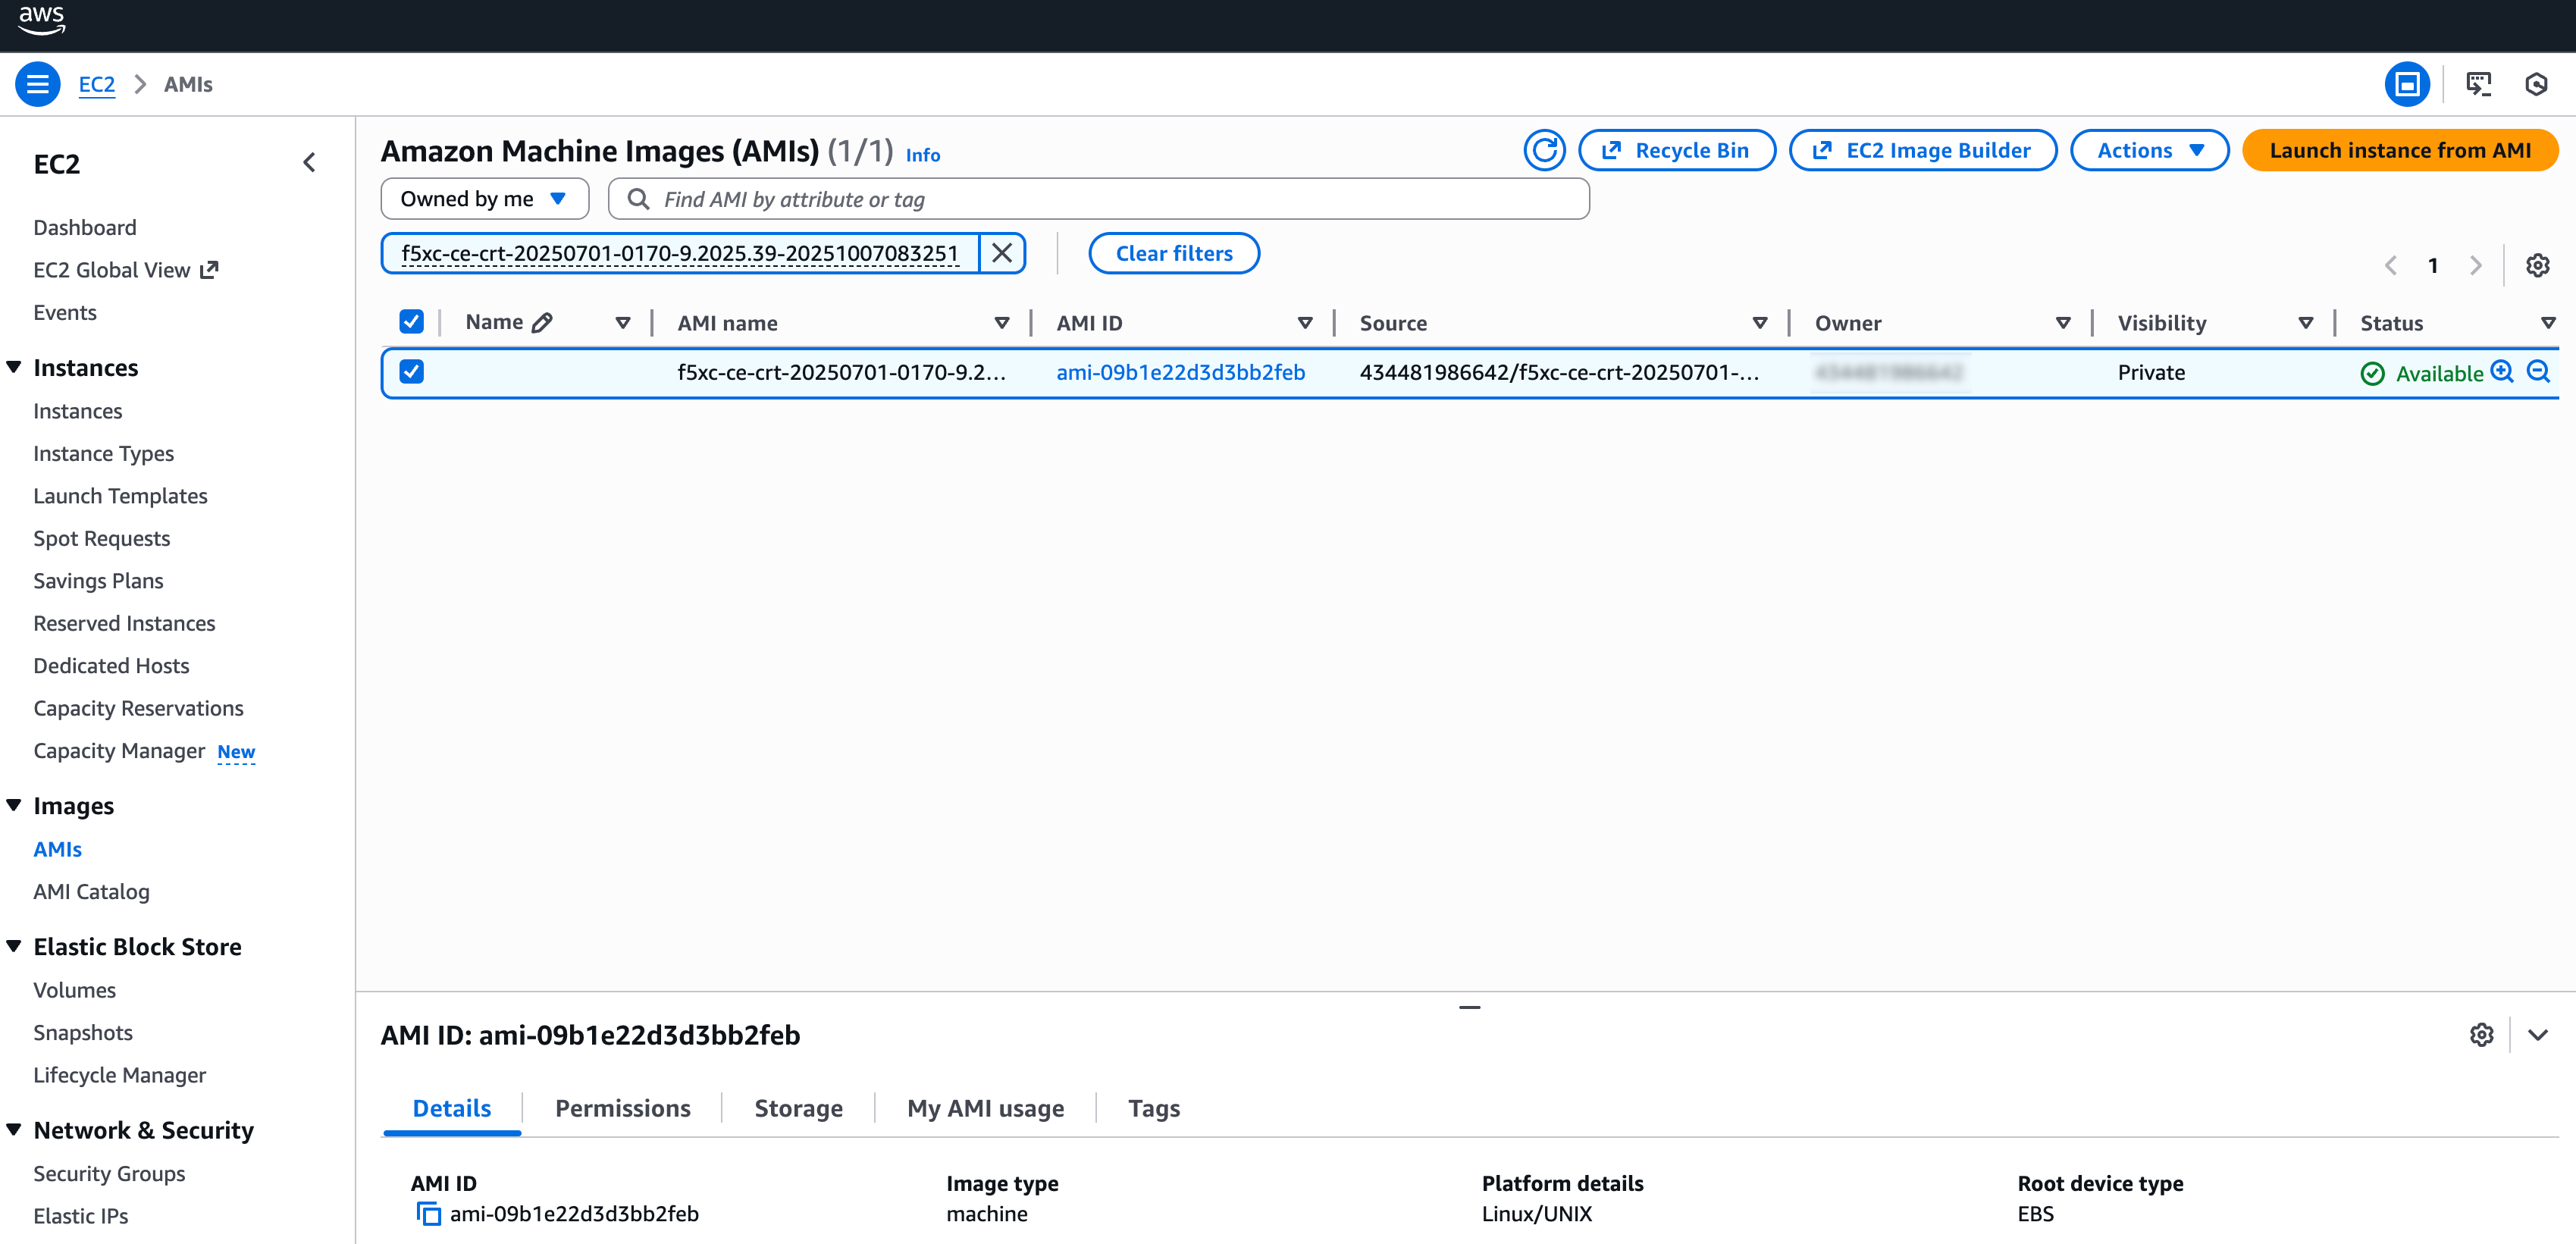The image size is (2576, 1244).
Task: Open the AWS services hamburger menu
Action: click(37, 84)
